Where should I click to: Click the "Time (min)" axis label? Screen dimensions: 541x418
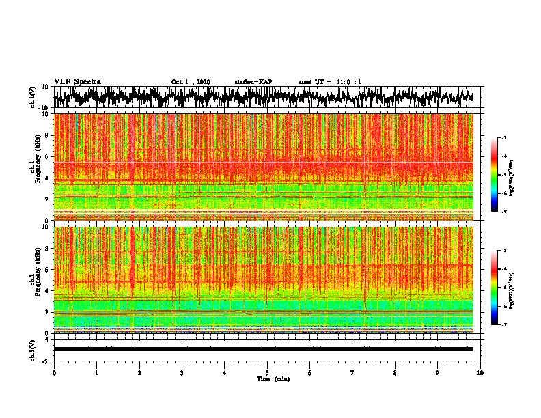pos(273,379)
